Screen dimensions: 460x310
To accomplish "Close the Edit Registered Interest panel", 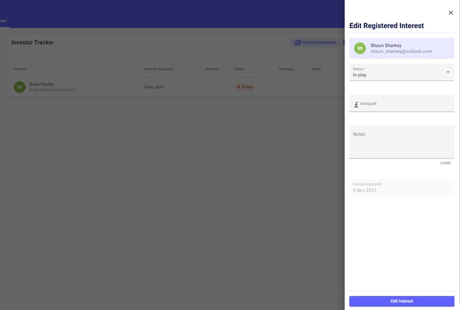I will 450,13.
